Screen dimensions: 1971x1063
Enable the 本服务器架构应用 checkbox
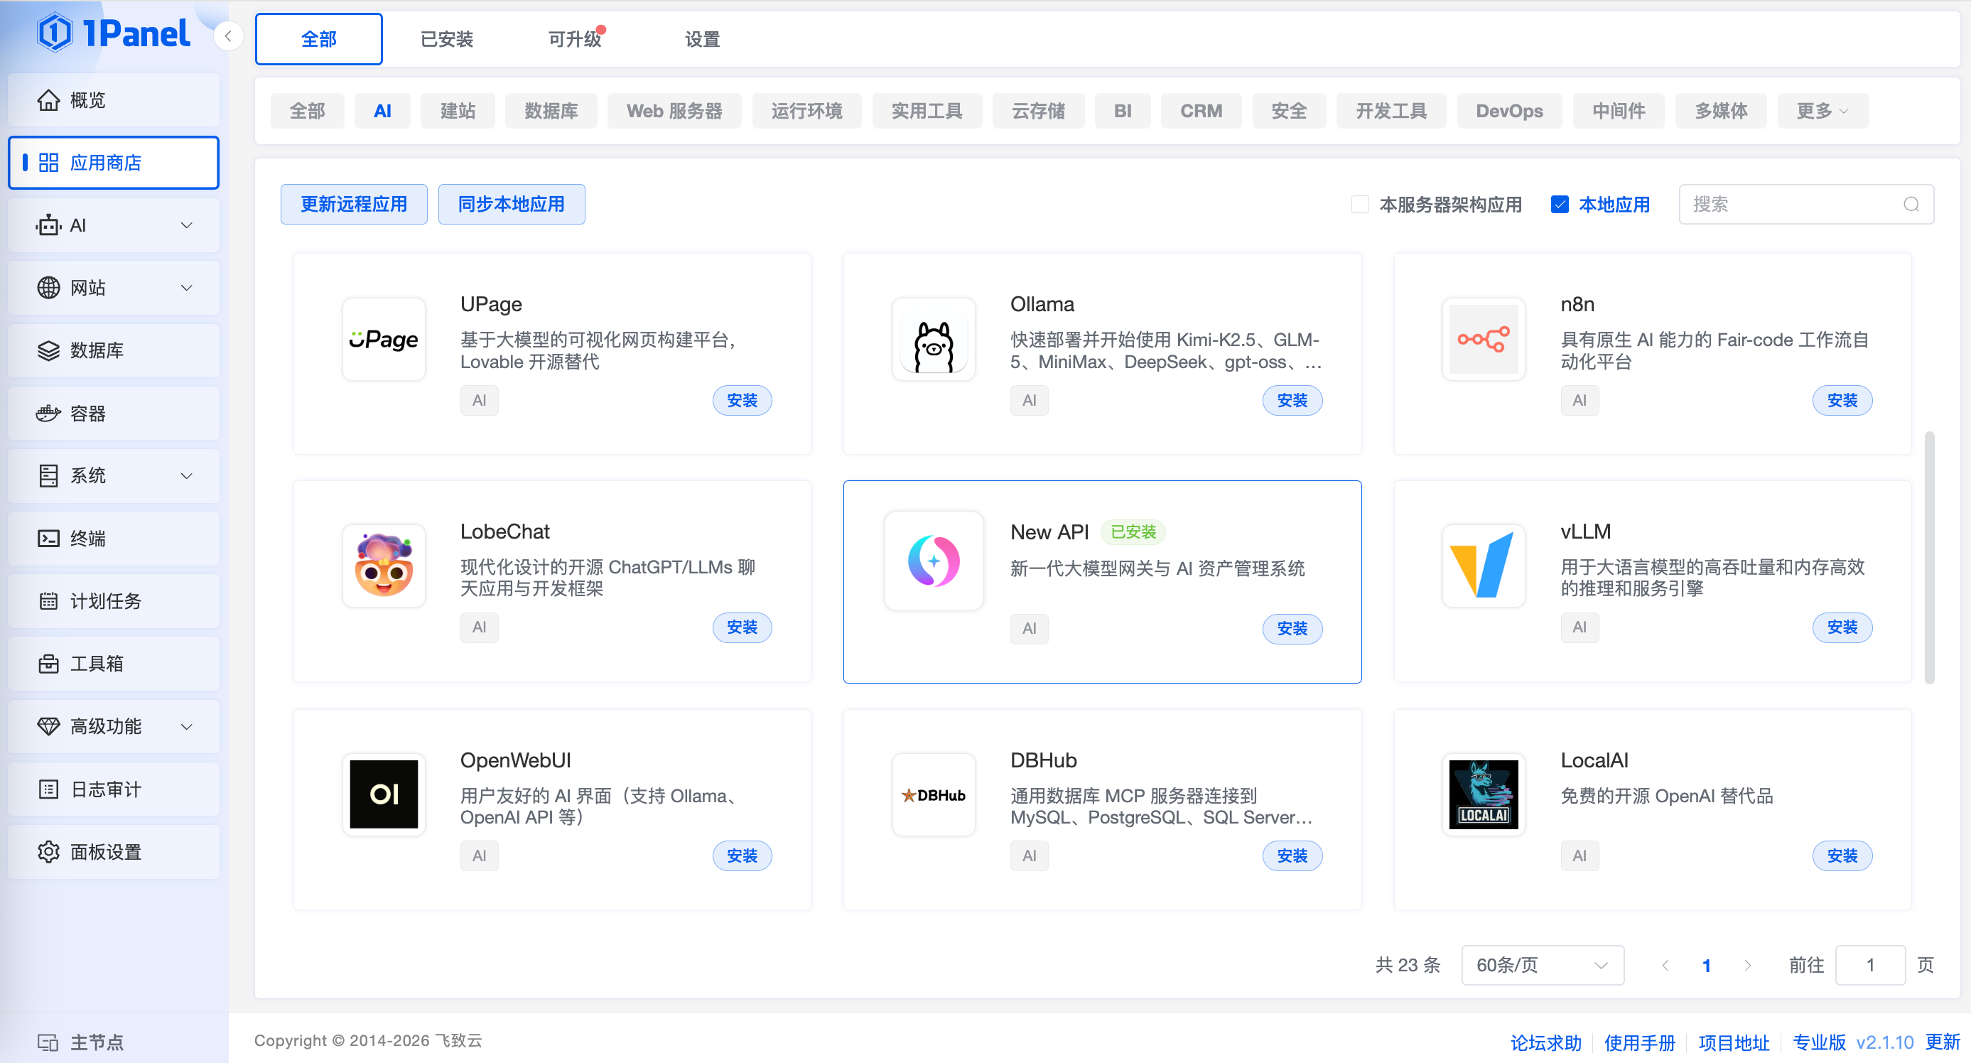point(1359,205)
